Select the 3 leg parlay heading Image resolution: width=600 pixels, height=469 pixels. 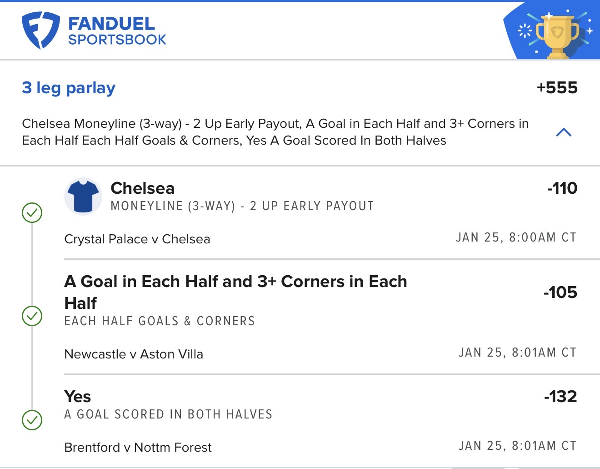tap(69, 87)
